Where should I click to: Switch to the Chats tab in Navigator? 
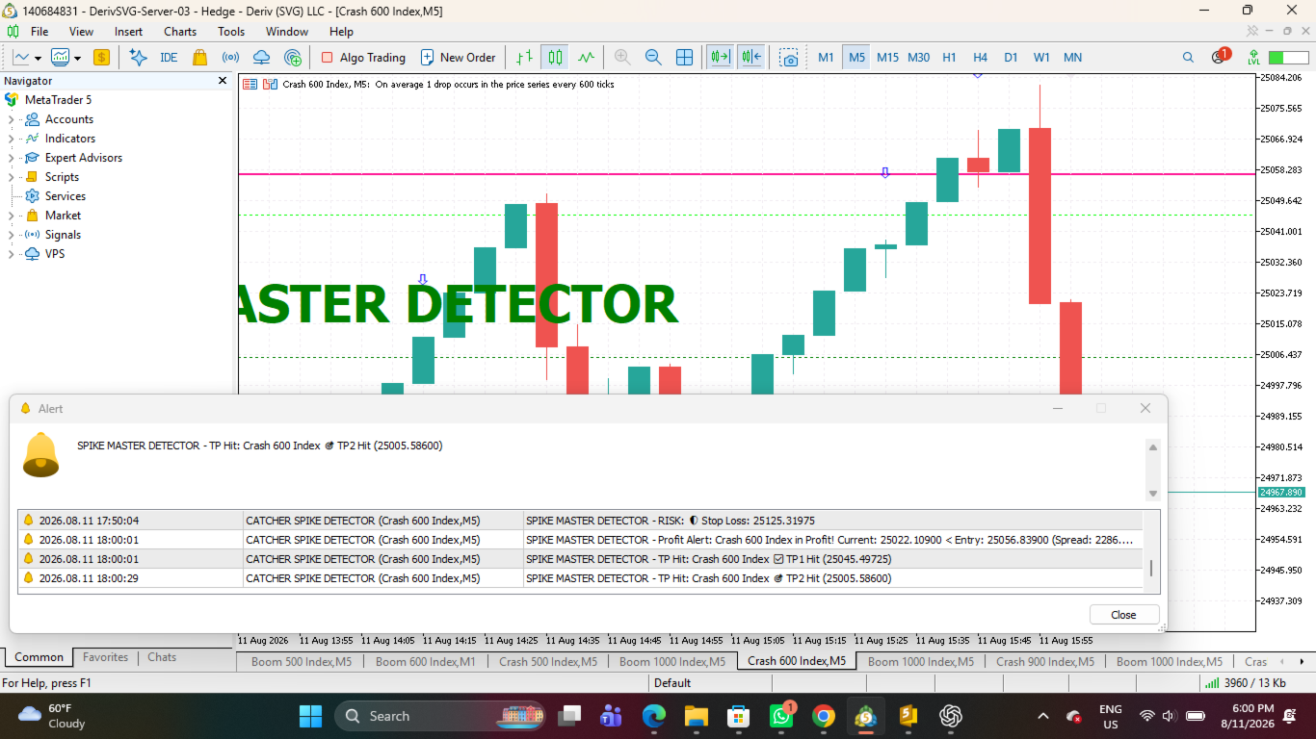(162, 657)
